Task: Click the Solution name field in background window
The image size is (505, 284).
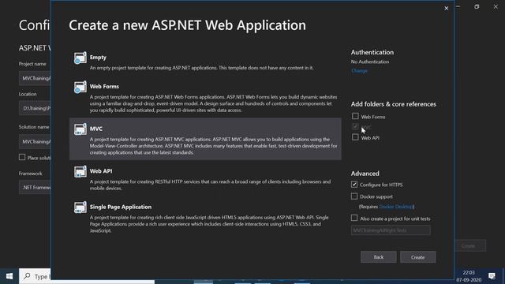Action: 35,142
